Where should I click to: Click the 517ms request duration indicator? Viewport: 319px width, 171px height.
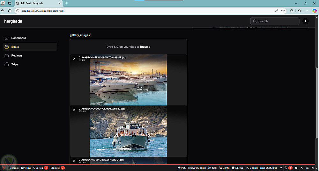(x=237, y=168)
